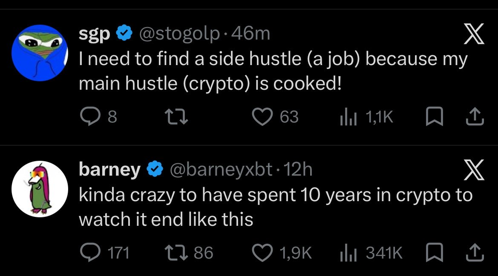Visit the @barneyxbt handle link
The image size is (498, 276).
(x=221, y=170)
